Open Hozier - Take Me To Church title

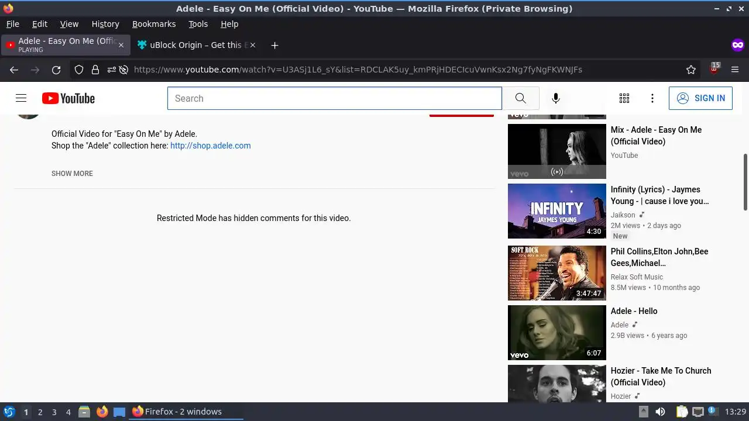click(661, 377)
